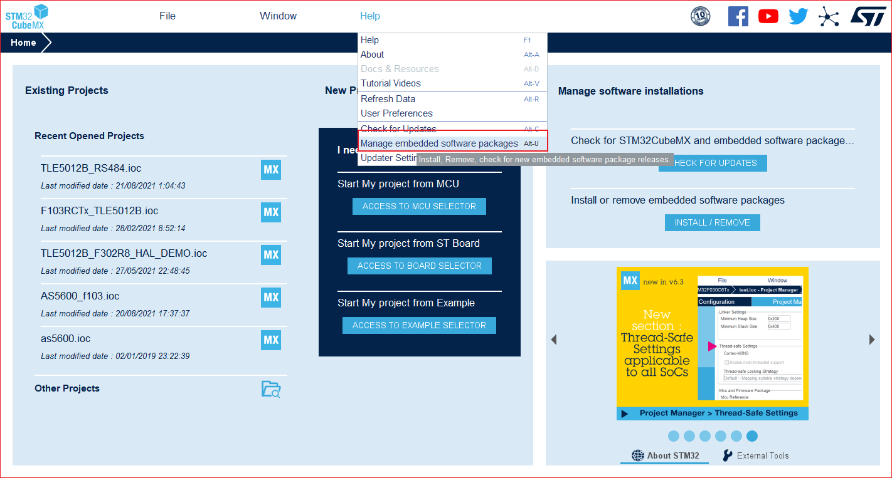Open as5600.ioc via its MX icon
Screen dimensions: 892x478
tap(271, 340)
